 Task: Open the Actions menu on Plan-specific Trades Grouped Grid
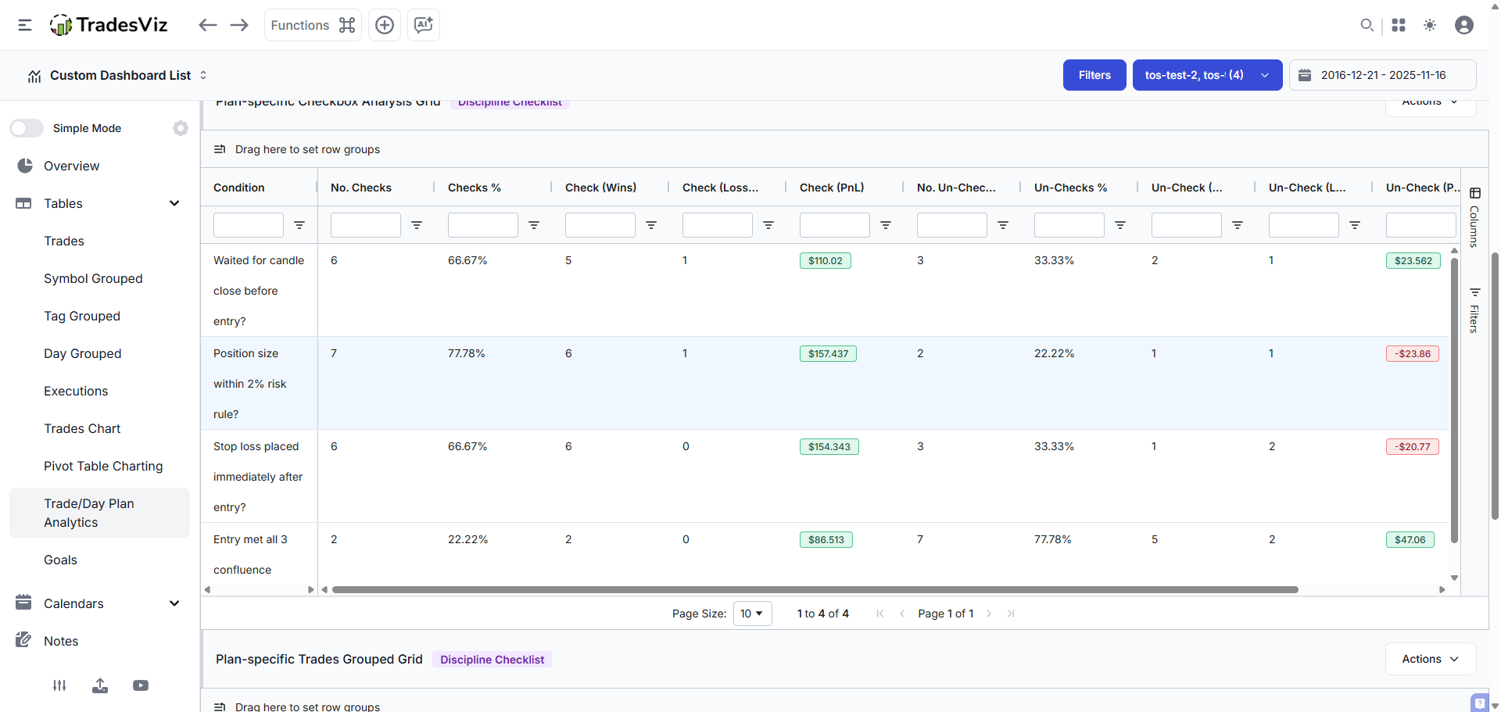click(x=1430, y=659)
